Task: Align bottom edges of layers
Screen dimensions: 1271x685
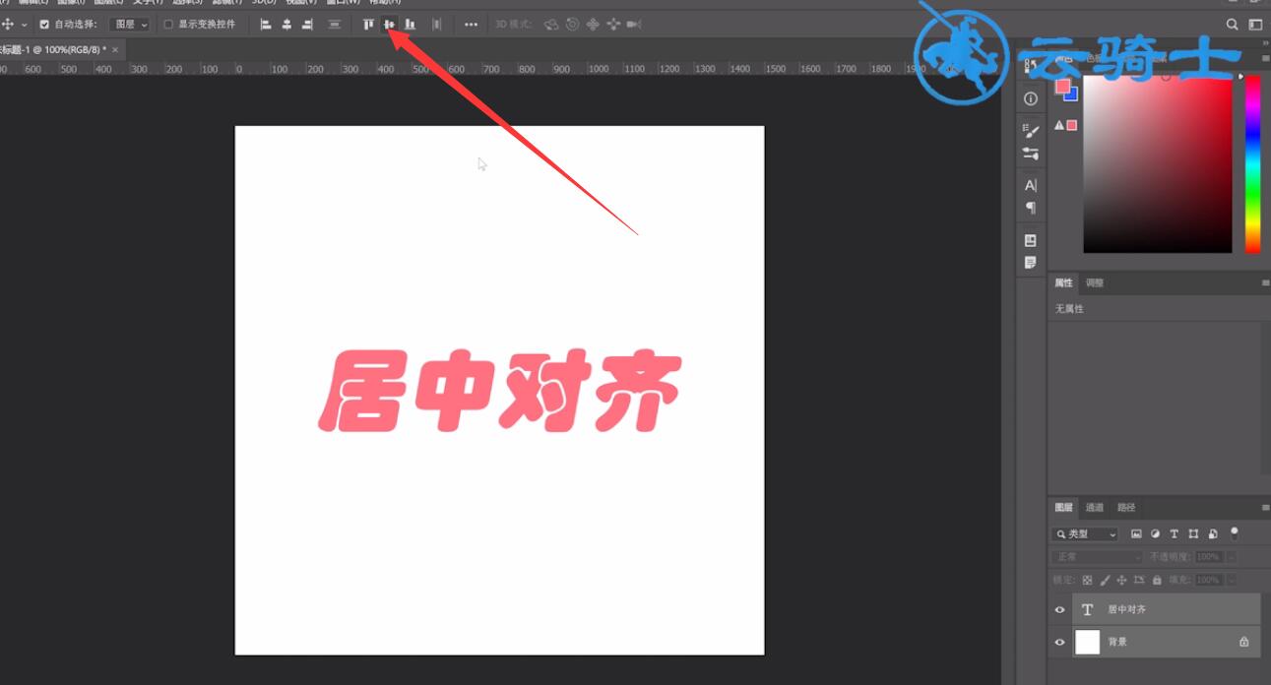Action: pos(410,24)
